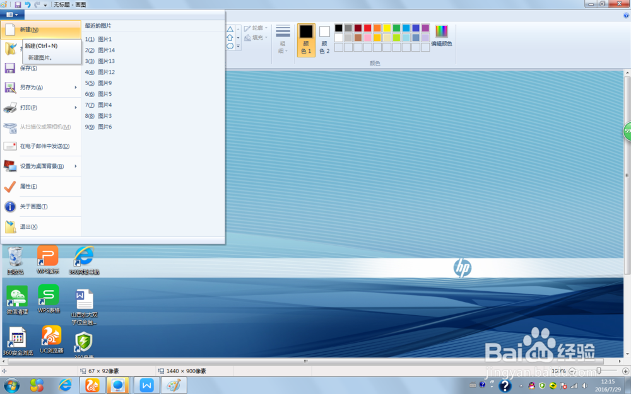Open Internet Explorer from the taskbar
The width and height of the screenshot is (631, 394).
click(65, 386)
